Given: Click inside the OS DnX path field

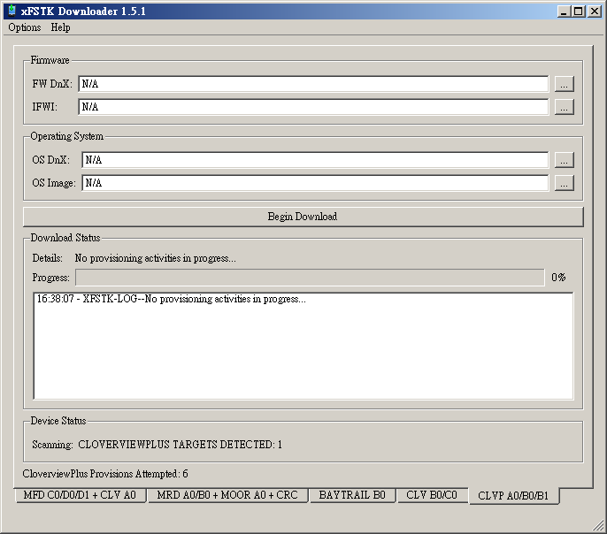Looking at the screenshot, I should point(315,160).
